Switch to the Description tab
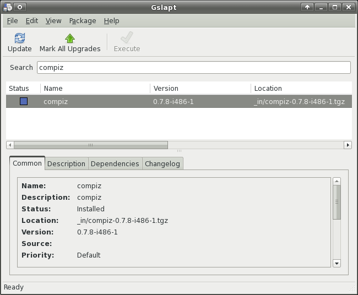 (66, 164)
